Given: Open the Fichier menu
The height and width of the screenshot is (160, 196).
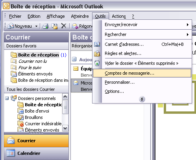Looking at the screenshot, I should 15,16.
